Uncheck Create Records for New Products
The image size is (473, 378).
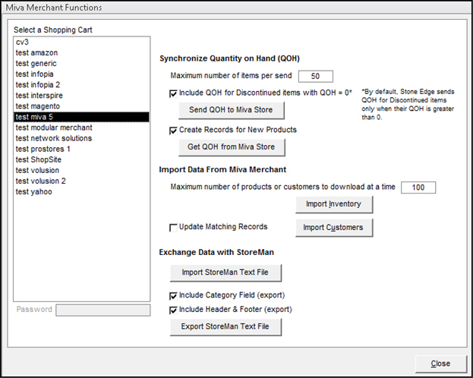pos(173,131)
